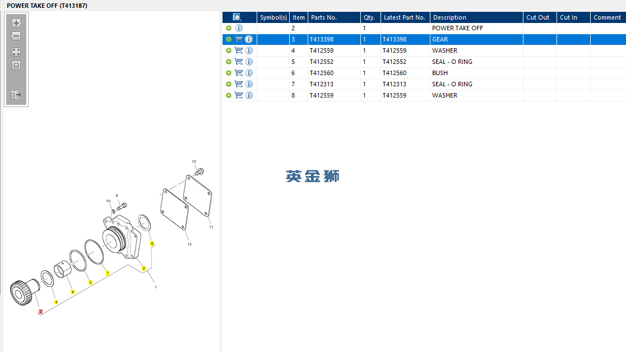Click latest part number T412560
Screen dimensions: 626x352
click(x=395, y=73)
